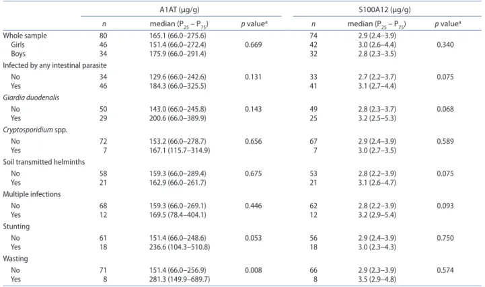
Task: Select the value '3.1 (2.7–4.4)'
Action: [x=377, y=86]
